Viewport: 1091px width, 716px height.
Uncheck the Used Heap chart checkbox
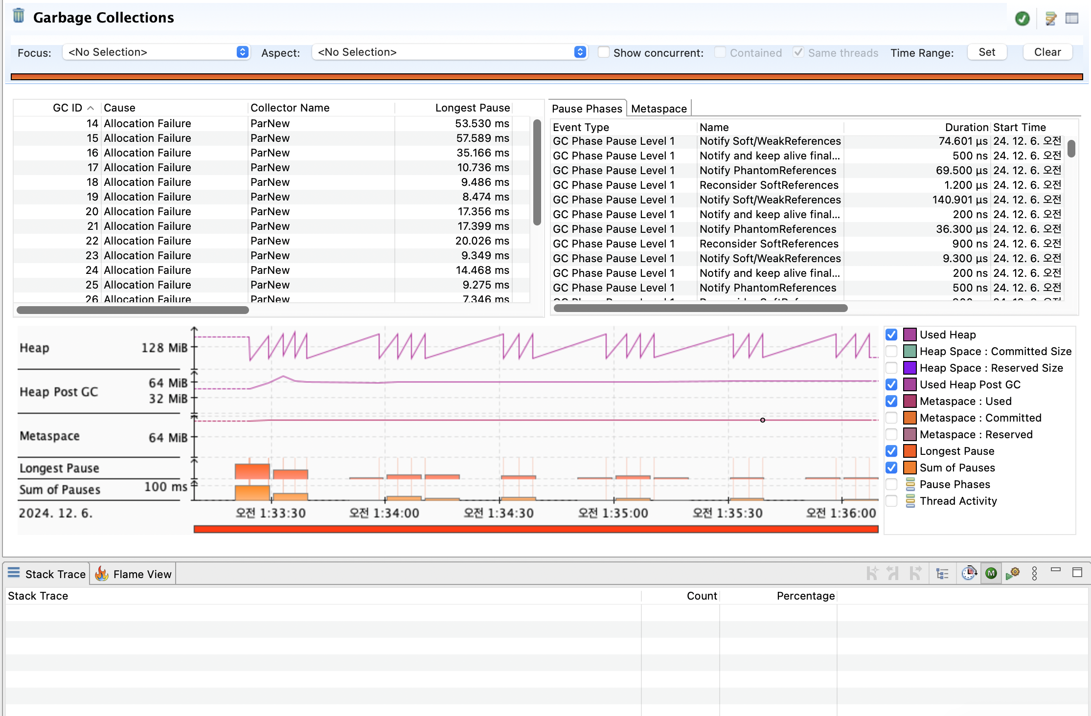(x=891, y=335)
